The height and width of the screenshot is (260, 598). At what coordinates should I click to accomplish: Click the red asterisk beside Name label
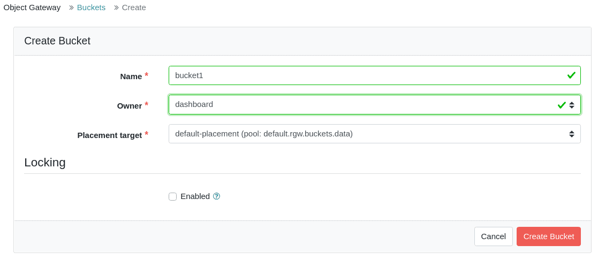point(146,76)
